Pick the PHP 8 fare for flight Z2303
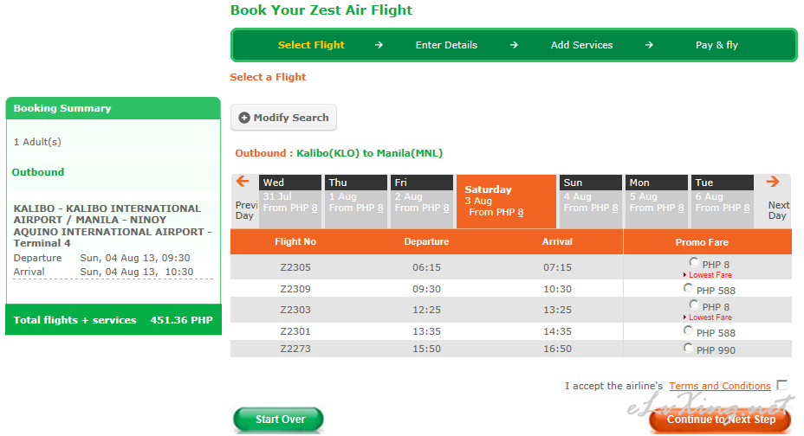Screen dimensions: 804x436 coord(694,305)
